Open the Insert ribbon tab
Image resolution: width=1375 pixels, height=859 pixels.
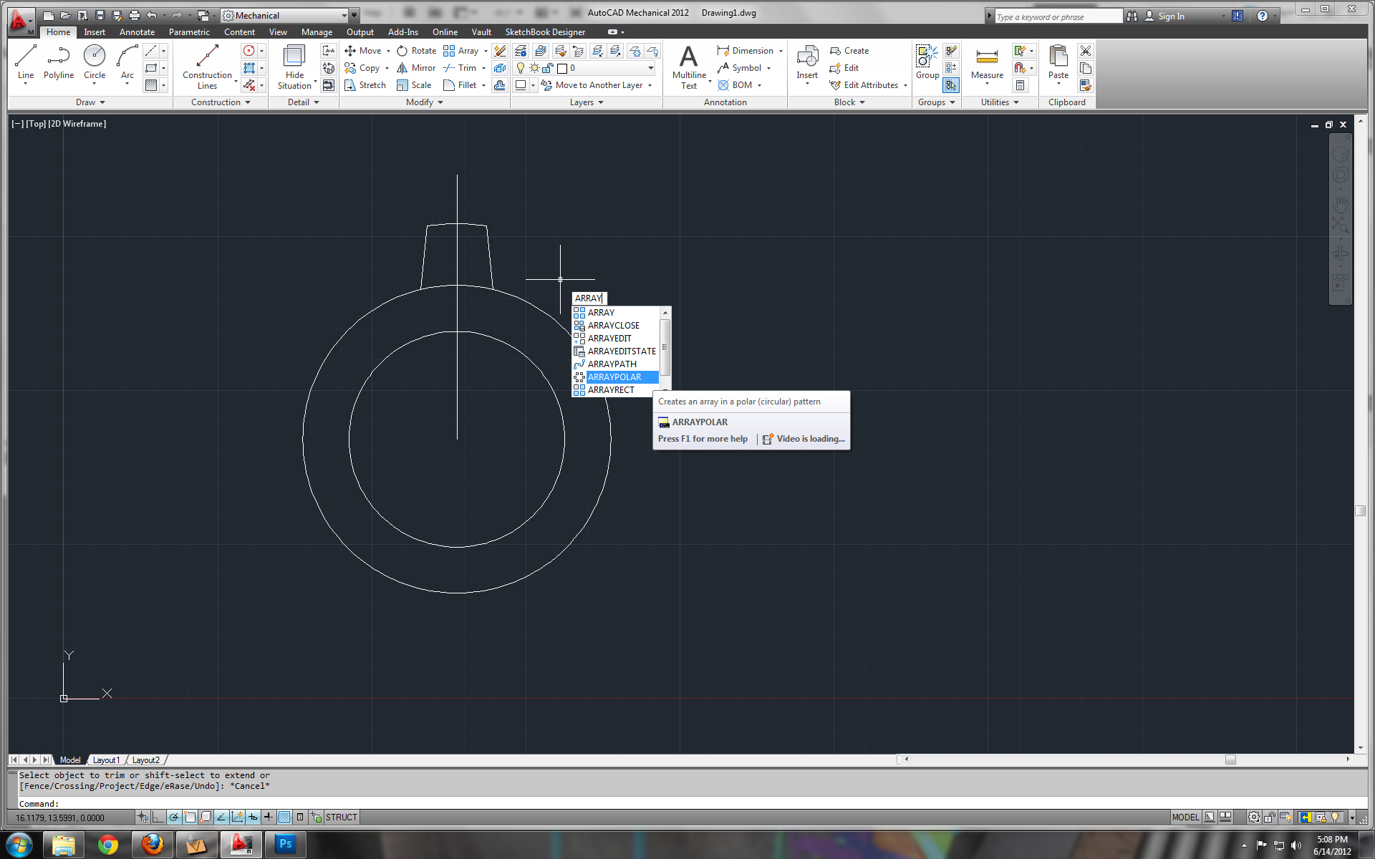[95, 32]
